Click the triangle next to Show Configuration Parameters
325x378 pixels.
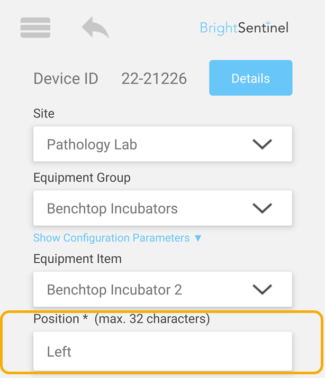point(198,238)
